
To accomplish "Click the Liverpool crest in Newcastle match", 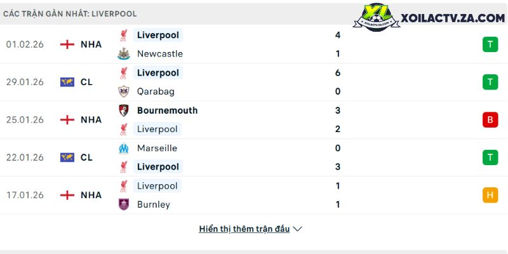I will tap(123, 36).
